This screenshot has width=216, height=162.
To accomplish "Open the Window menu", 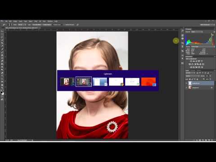I will point(50,21).
